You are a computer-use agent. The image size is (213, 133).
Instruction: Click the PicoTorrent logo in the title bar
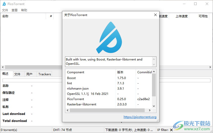(4, 4)
